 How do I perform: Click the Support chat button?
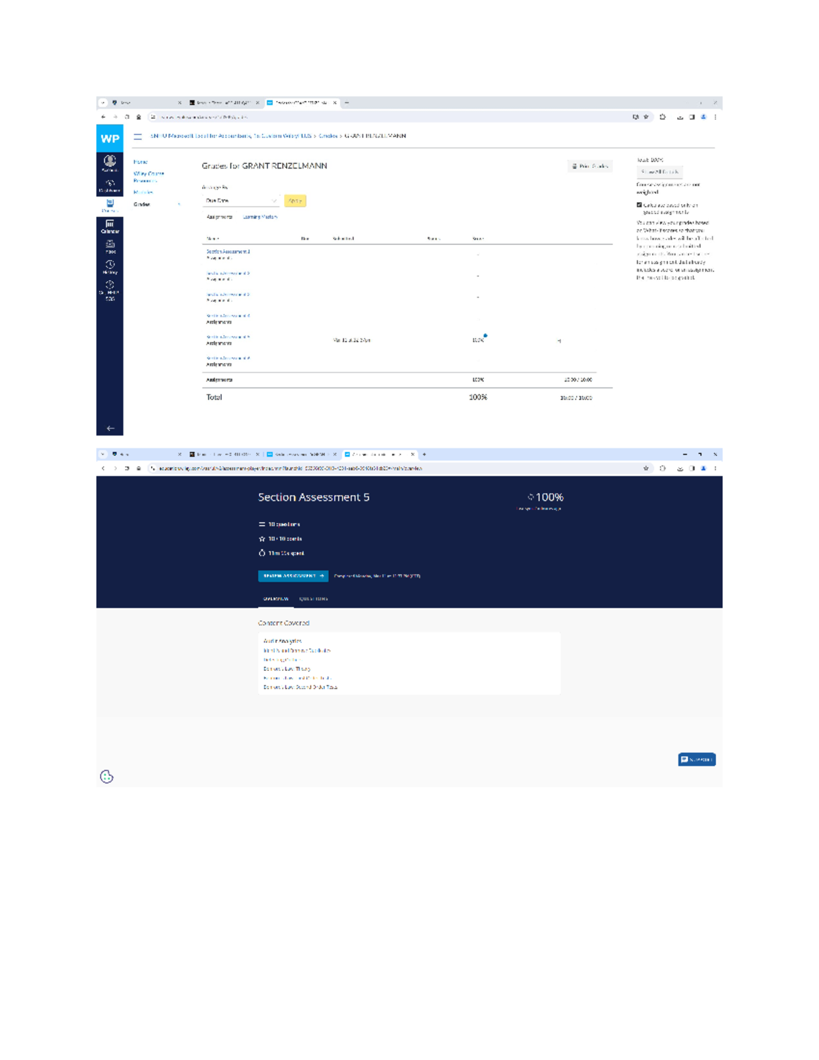[696, 760]
